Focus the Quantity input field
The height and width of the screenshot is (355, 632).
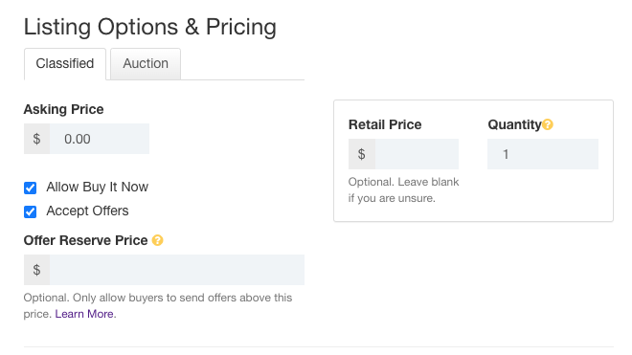point(543,154)
